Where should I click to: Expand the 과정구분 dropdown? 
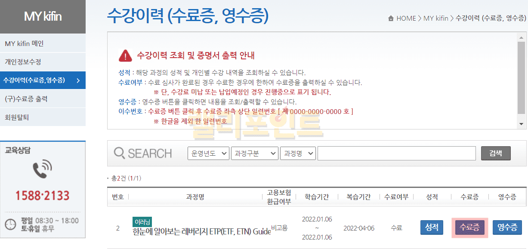tap(255, 153)
